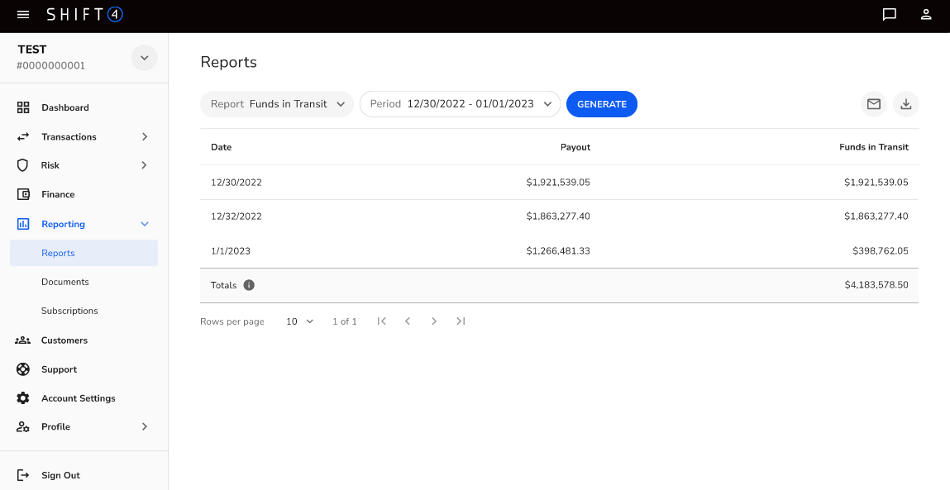Expand the TEST account switcher
This screenshot has height=490, width=950.
tap(145, 58)
